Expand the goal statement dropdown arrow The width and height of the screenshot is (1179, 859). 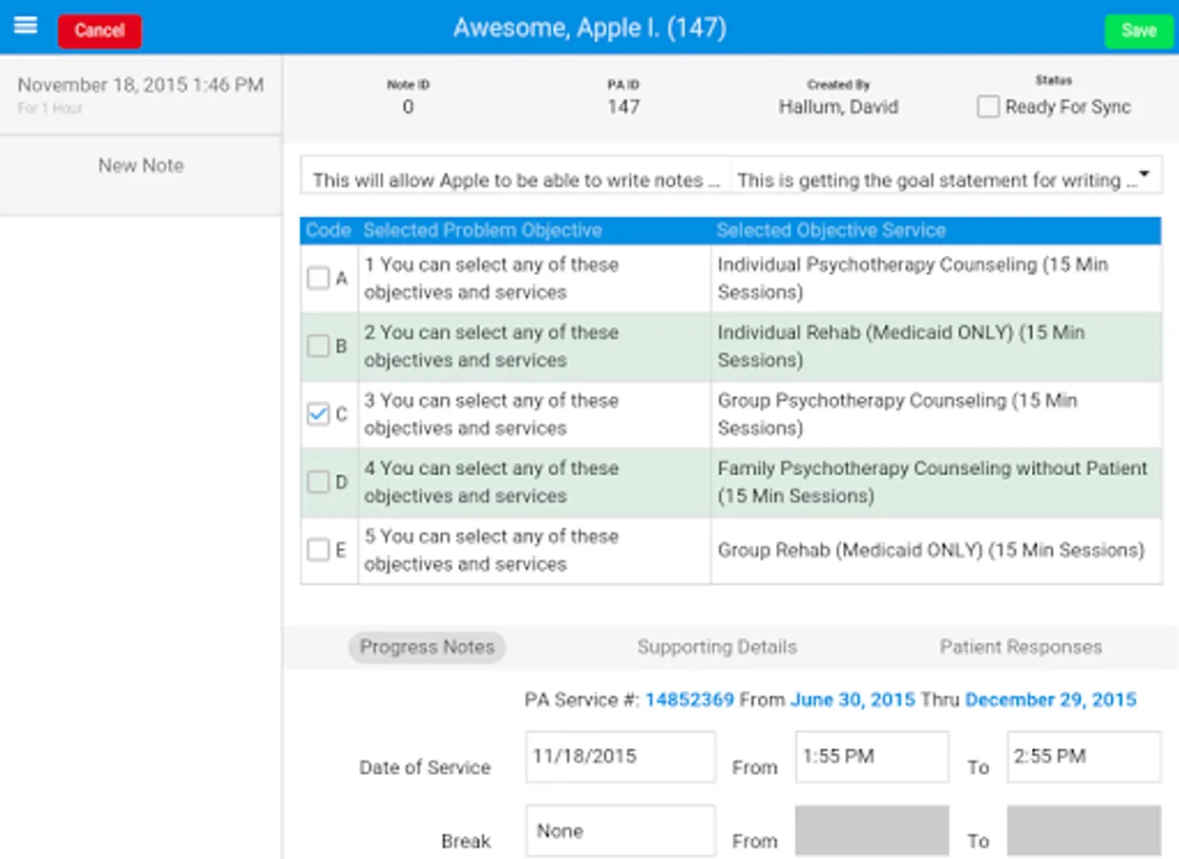click(x=1144, y=176)
